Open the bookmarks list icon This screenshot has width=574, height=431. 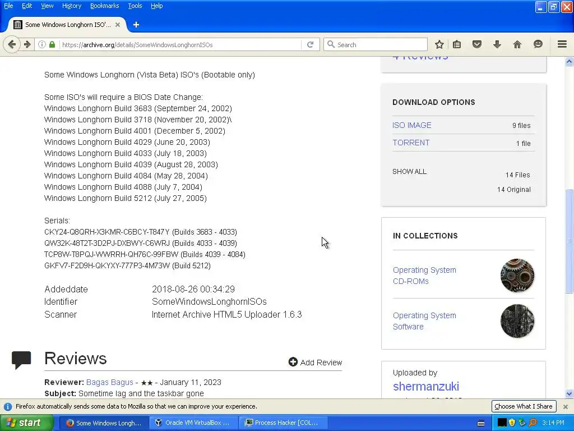click(457, 45)
